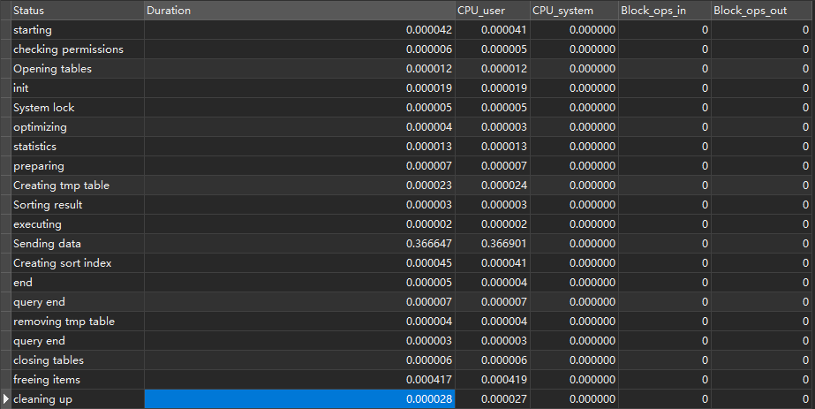Select the 'Opening tables' status cell
Viewport: 815px width, 409px height.
click(x=77, y=69)
